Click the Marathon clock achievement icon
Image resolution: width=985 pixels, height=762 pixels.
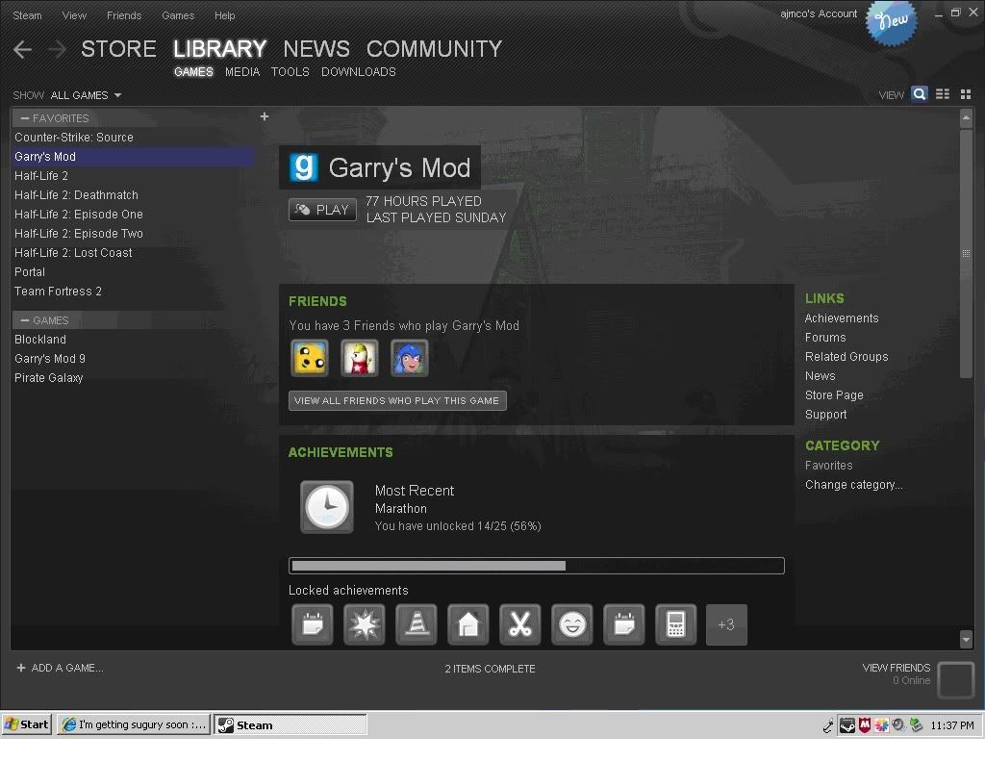tap(327, 506)
